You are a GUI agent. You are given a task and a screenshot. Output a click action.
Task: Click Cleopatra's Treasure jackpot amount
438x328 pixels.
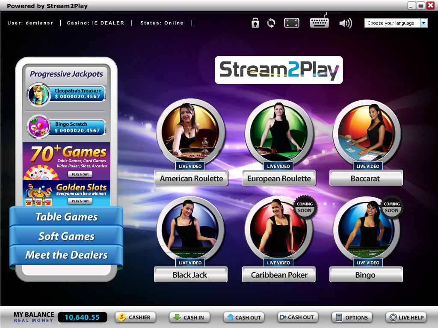click(x=77, y=97)
